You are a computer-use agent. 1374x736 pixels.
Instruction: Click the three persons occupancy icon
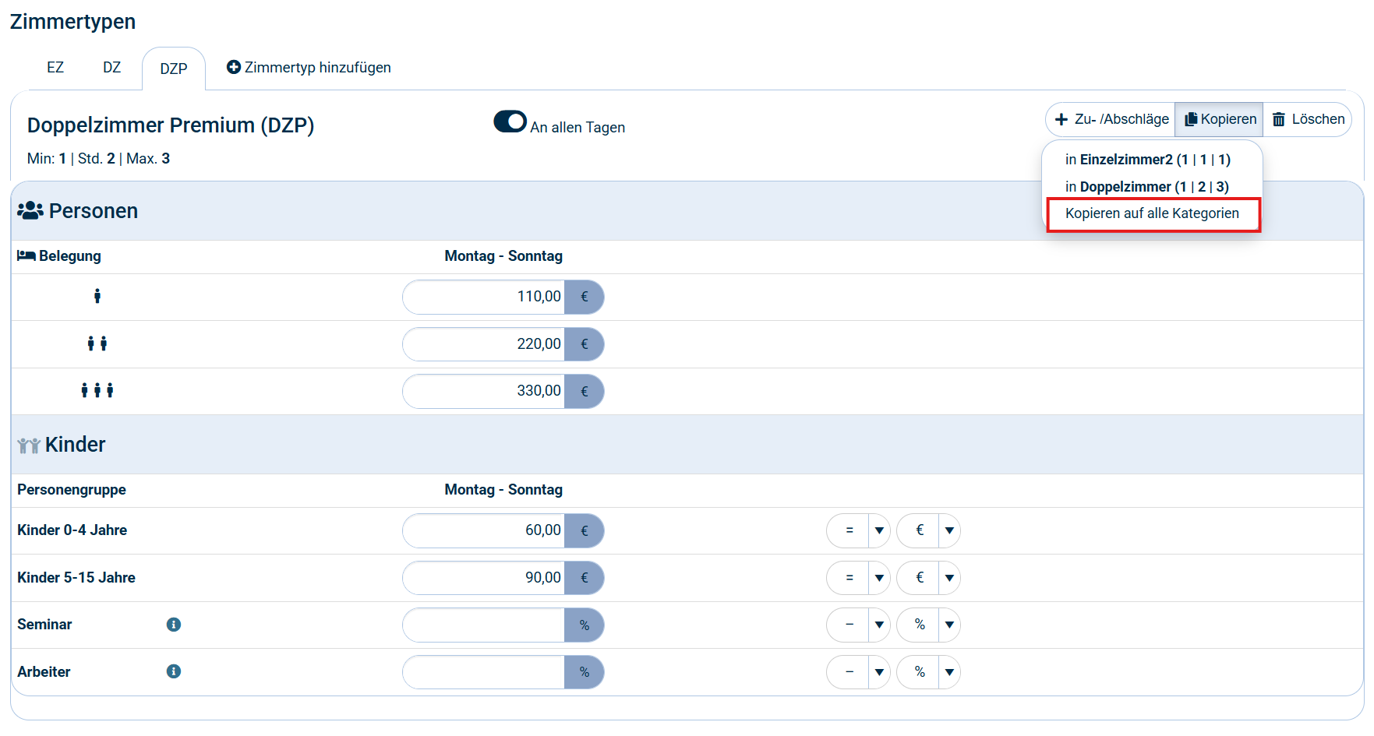pyautogui.click(x=97, y=391)
